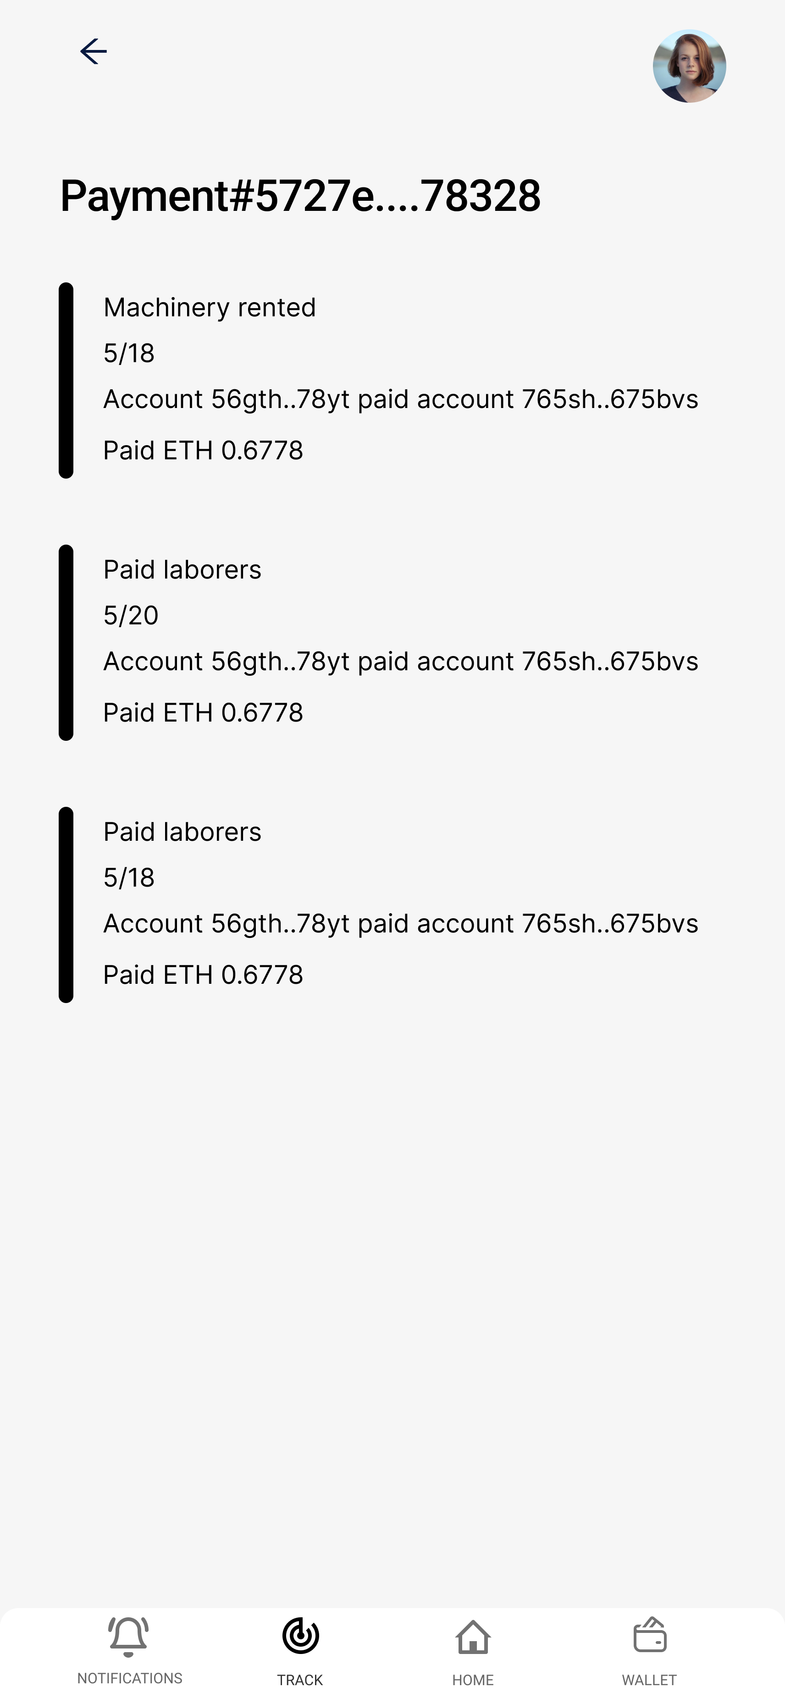
Task: Tap the back arrow icon
Action: (x=94, y=51)
